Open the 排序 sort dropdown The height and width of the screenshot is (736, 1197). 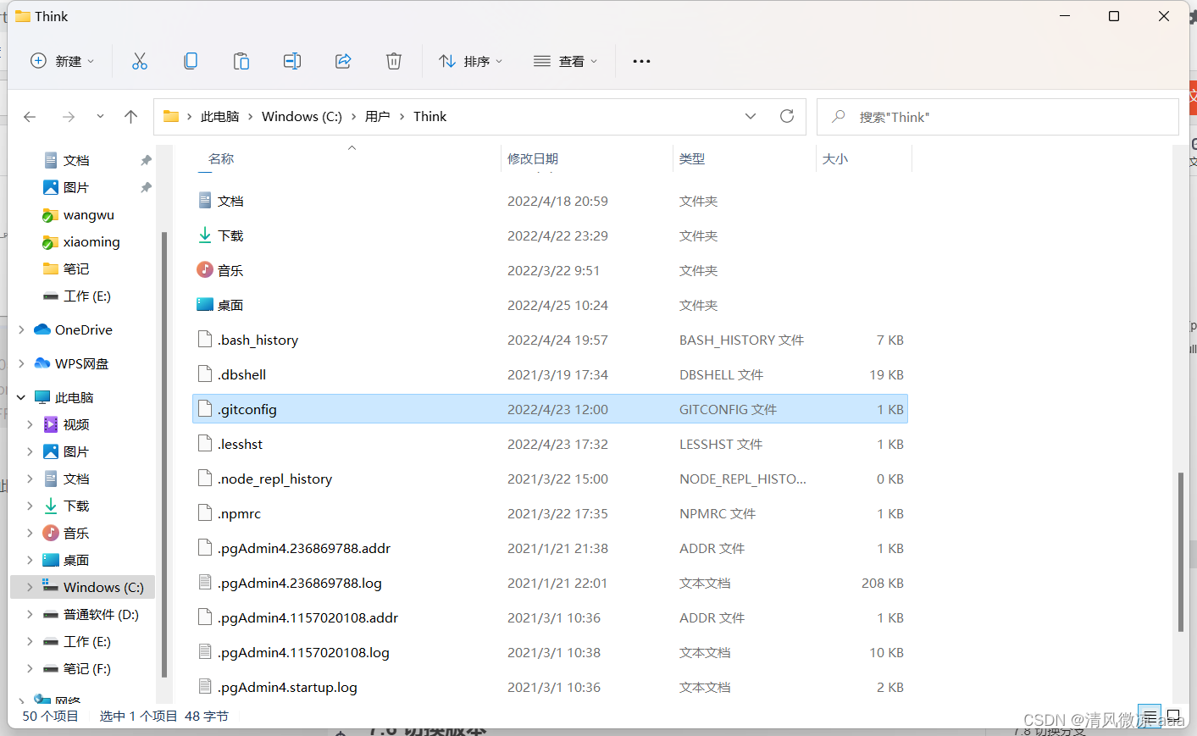(471, 61)
